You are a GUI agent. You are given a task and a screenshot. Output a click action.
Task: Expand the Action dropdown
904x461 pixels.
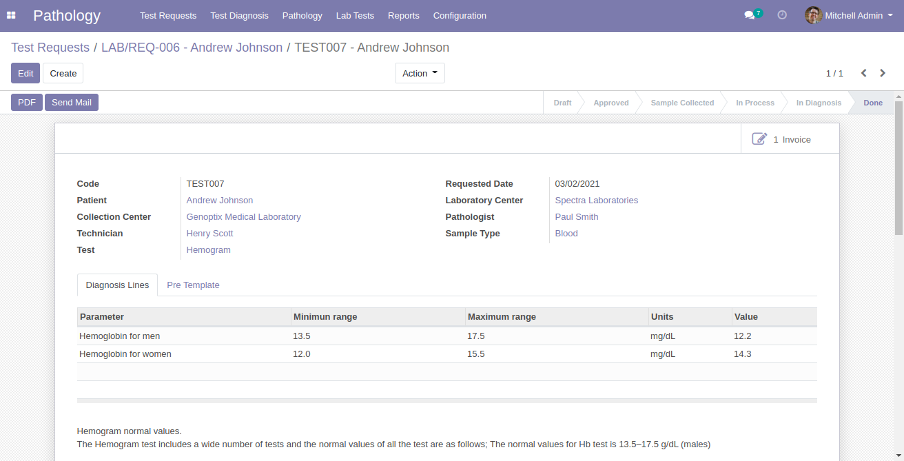(420, 73)
